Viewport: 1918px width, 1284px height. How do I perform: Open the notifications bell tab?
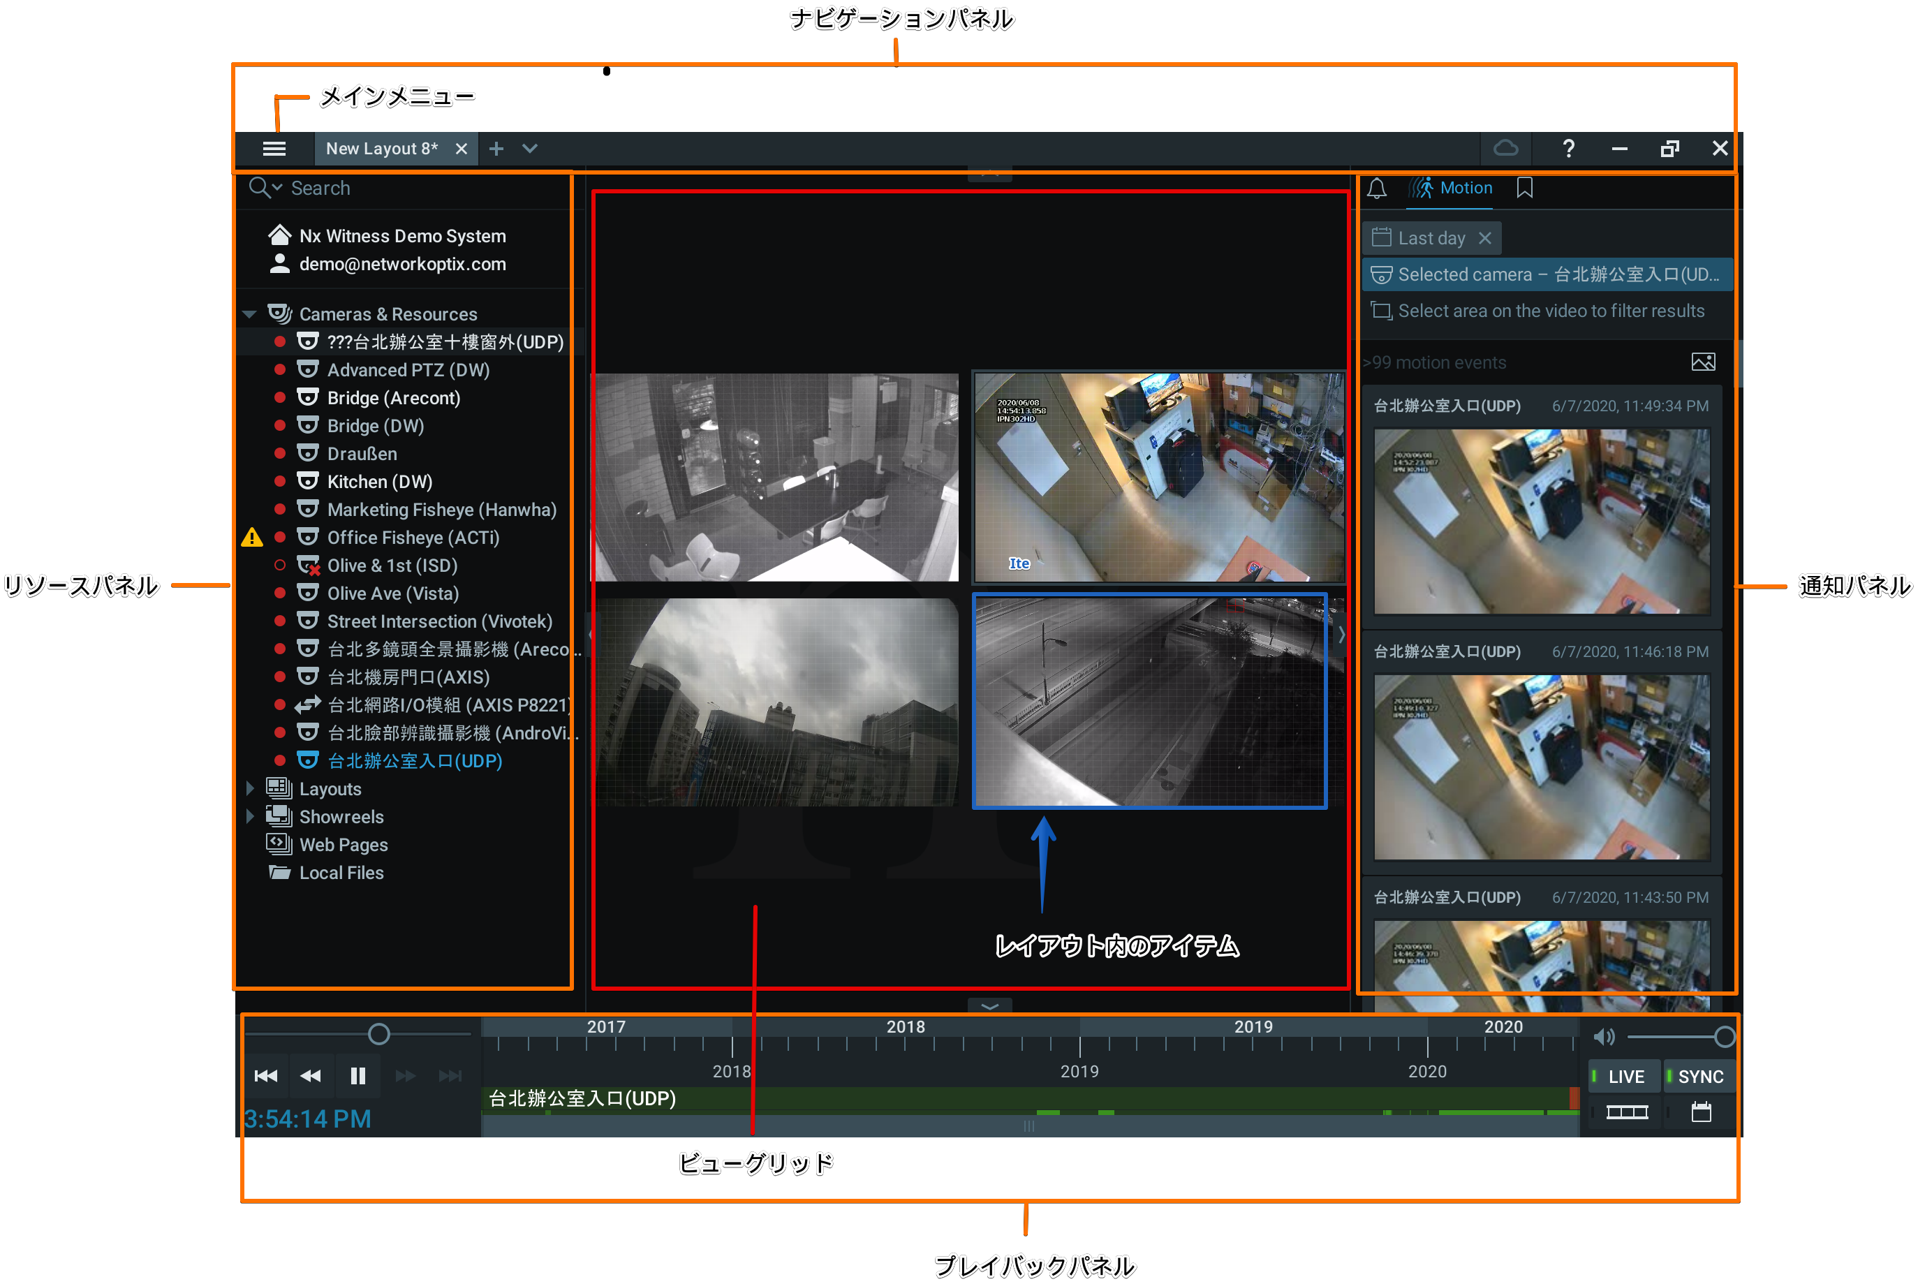click(x=1377, y=189)
